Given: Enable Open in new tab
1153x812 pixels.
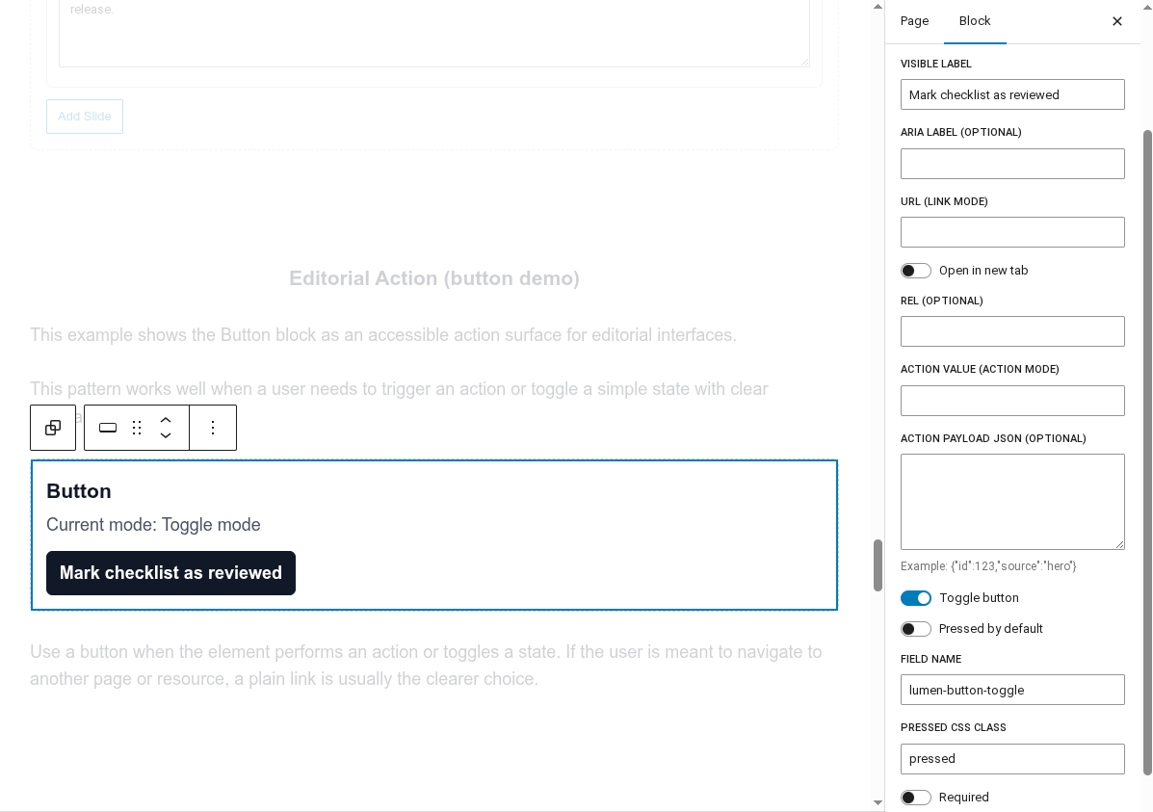Looking at the screenshot, I should [x=915, y=271].
